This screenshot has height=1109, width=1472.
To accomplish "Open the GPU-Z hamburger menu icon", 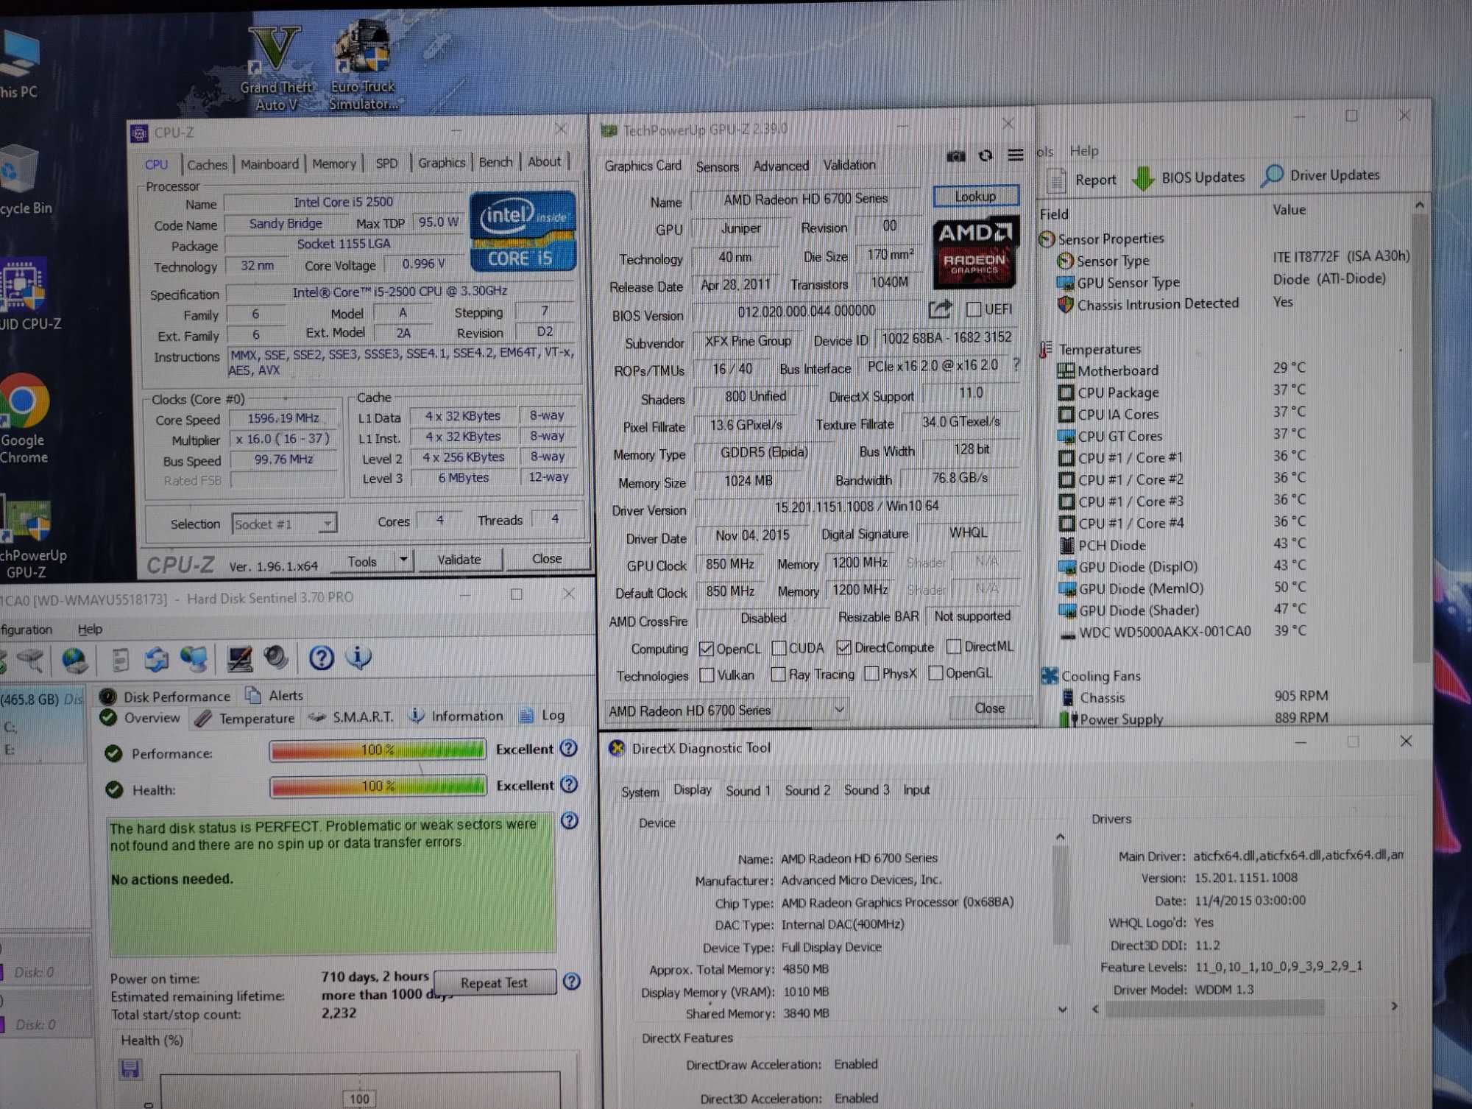I will [x=1016, y=155].
